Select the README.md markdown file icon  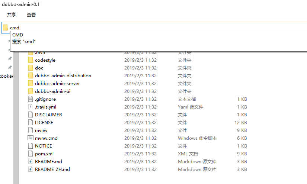pos(31,162)
